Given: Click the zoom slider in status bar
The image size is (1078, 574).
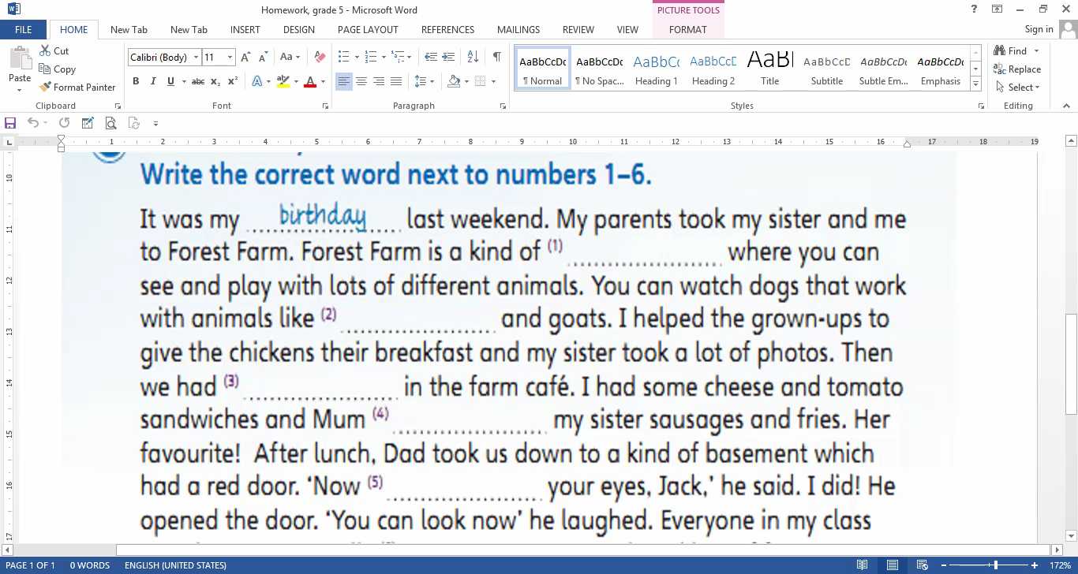Looking at the screenshot, I should (996, 565).
